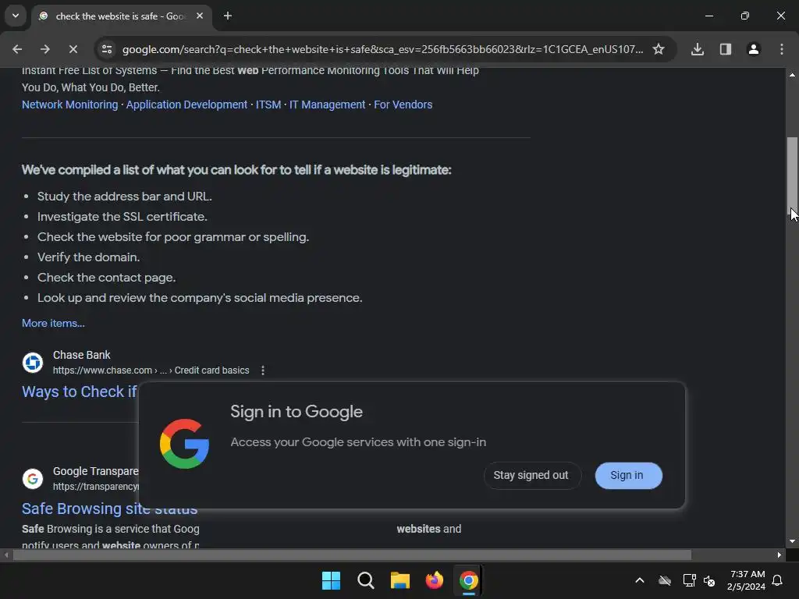Open the For Vendors link
The width and height of the screenshot is (799, 599).
pyautogui.click(x=403, y=105)
